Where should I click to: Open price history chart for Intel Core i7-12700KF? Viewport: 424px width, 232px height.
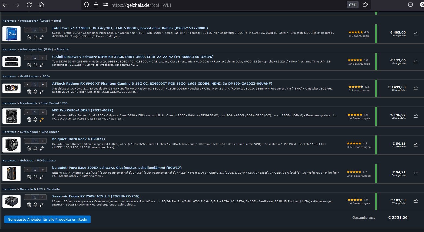pyautogui.click(x=416, y=34)
